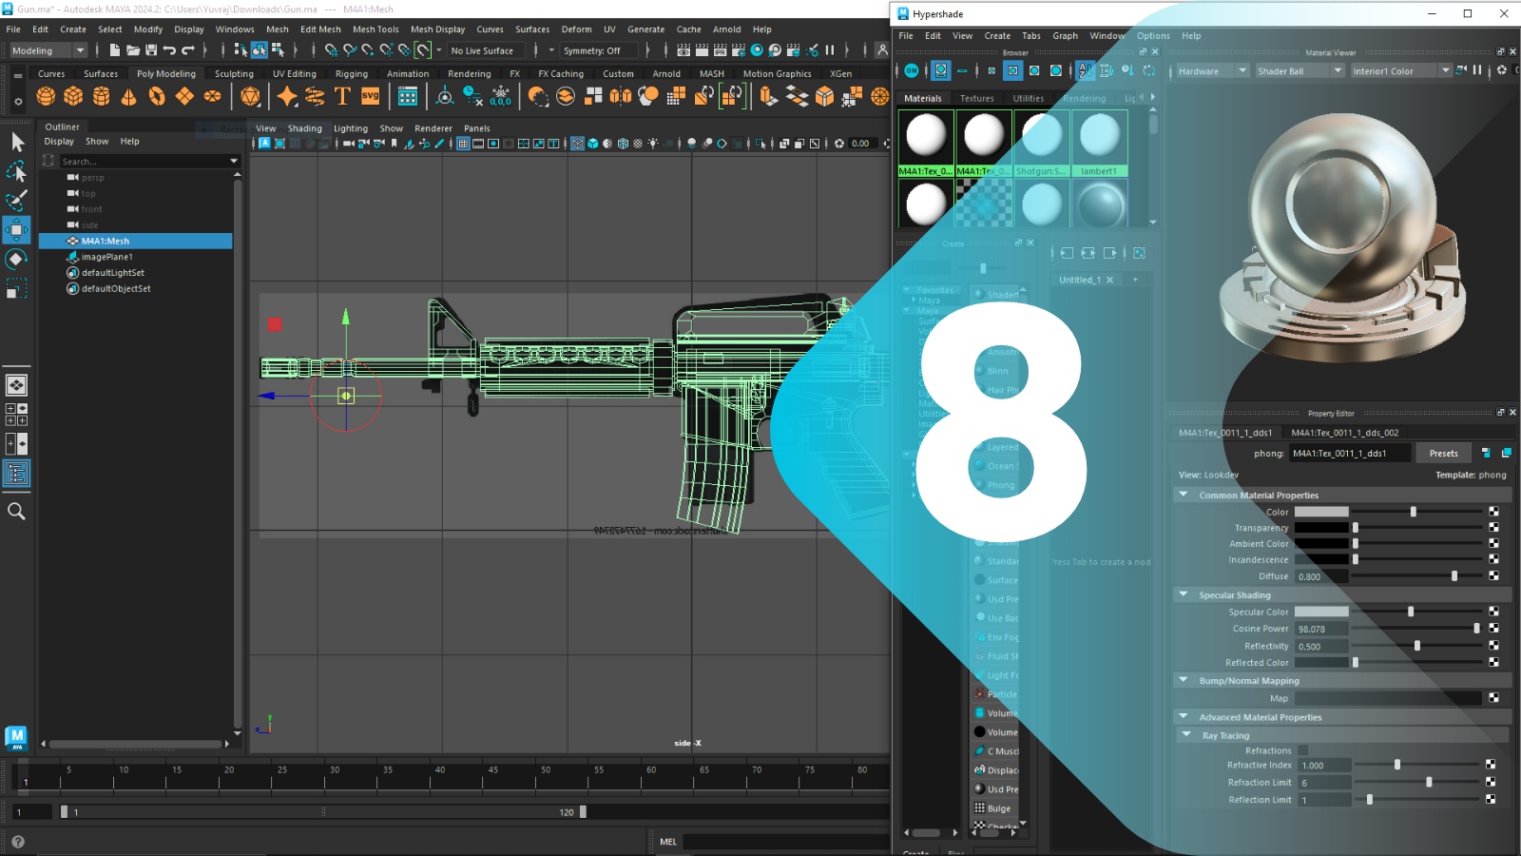Click the new scene icon
Screen dimensions: 1521x856
coord(114,50)
